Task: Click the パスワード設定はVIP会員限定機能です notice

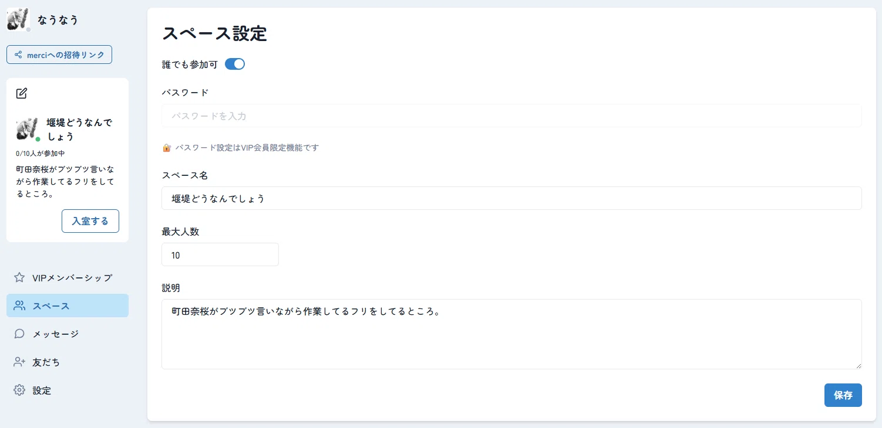Action: 247,148
